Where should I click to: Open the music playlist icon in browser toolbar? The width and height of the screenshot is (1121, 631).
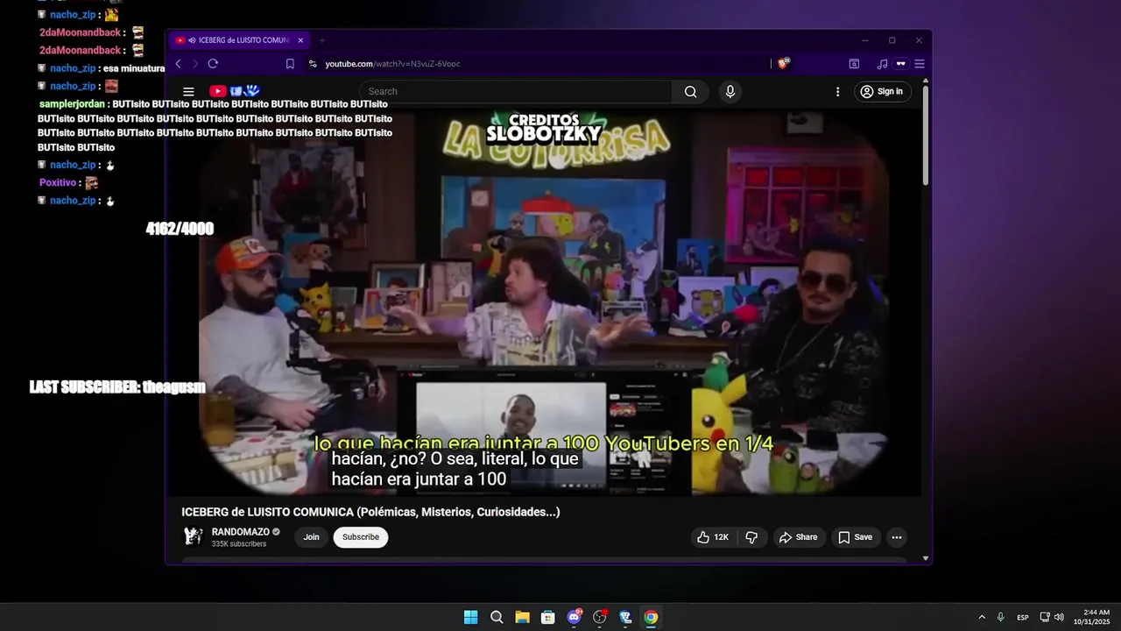pos(882,64)
